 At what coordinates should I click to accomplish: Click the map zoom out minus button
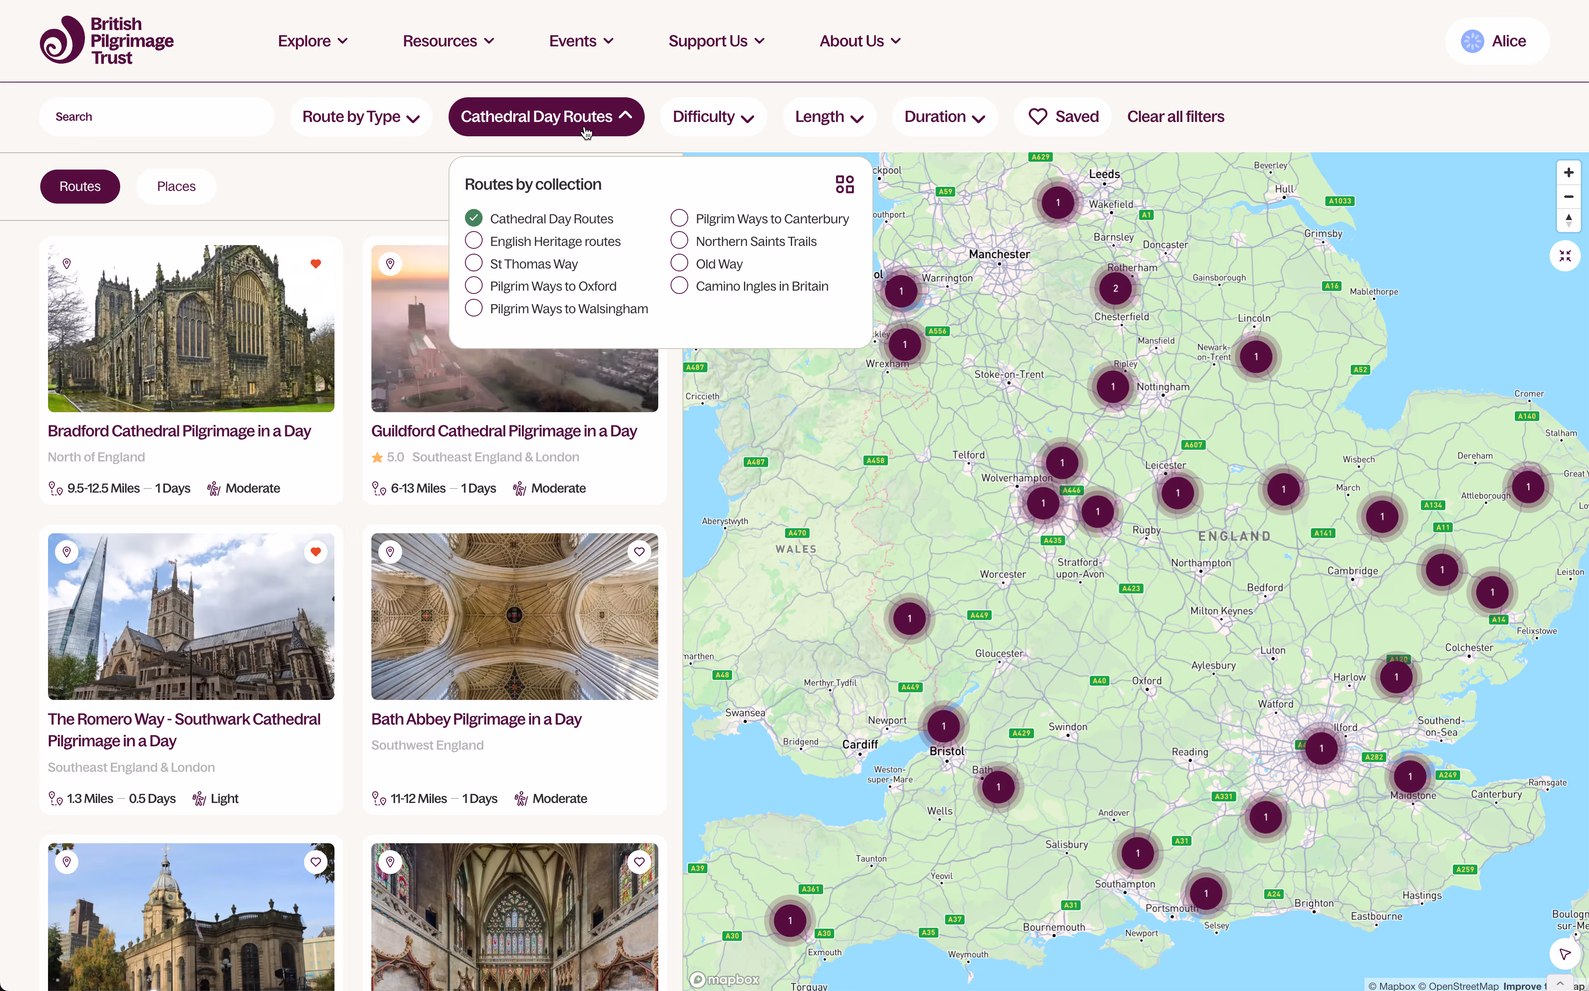1568,197
